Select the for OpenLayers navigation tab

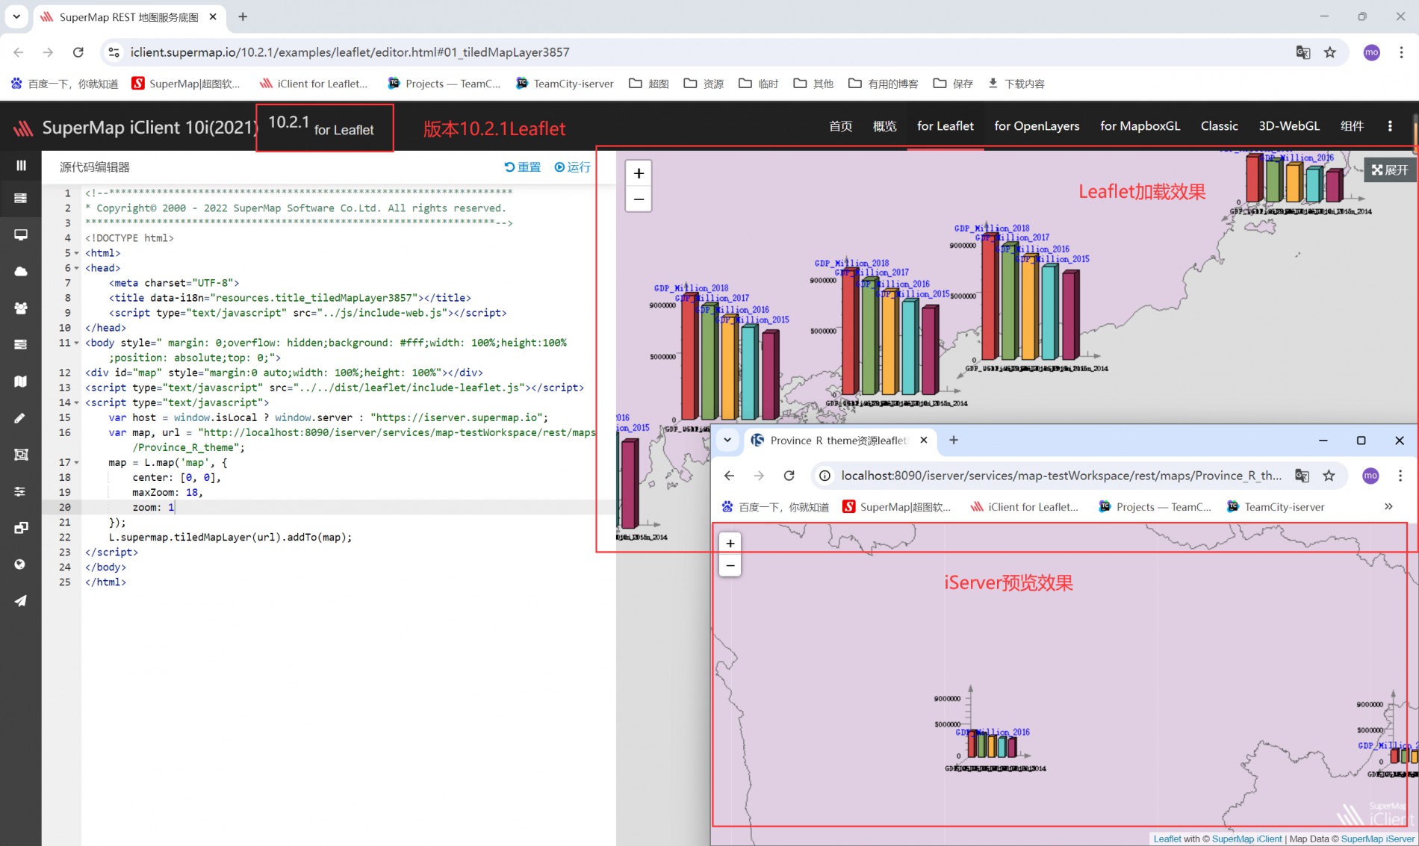(x=1037, y=126)
